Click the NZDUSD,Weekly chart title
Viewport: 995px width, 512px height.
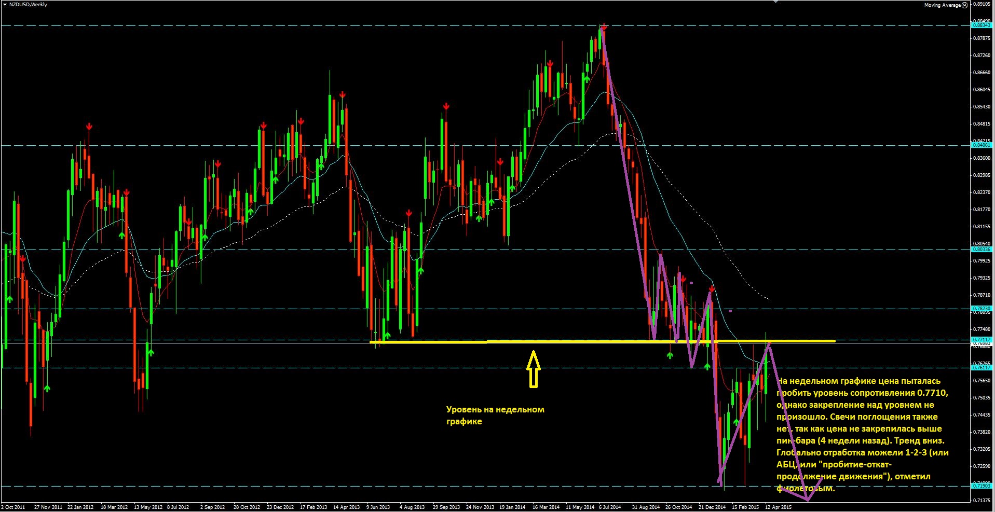point(29,5)
